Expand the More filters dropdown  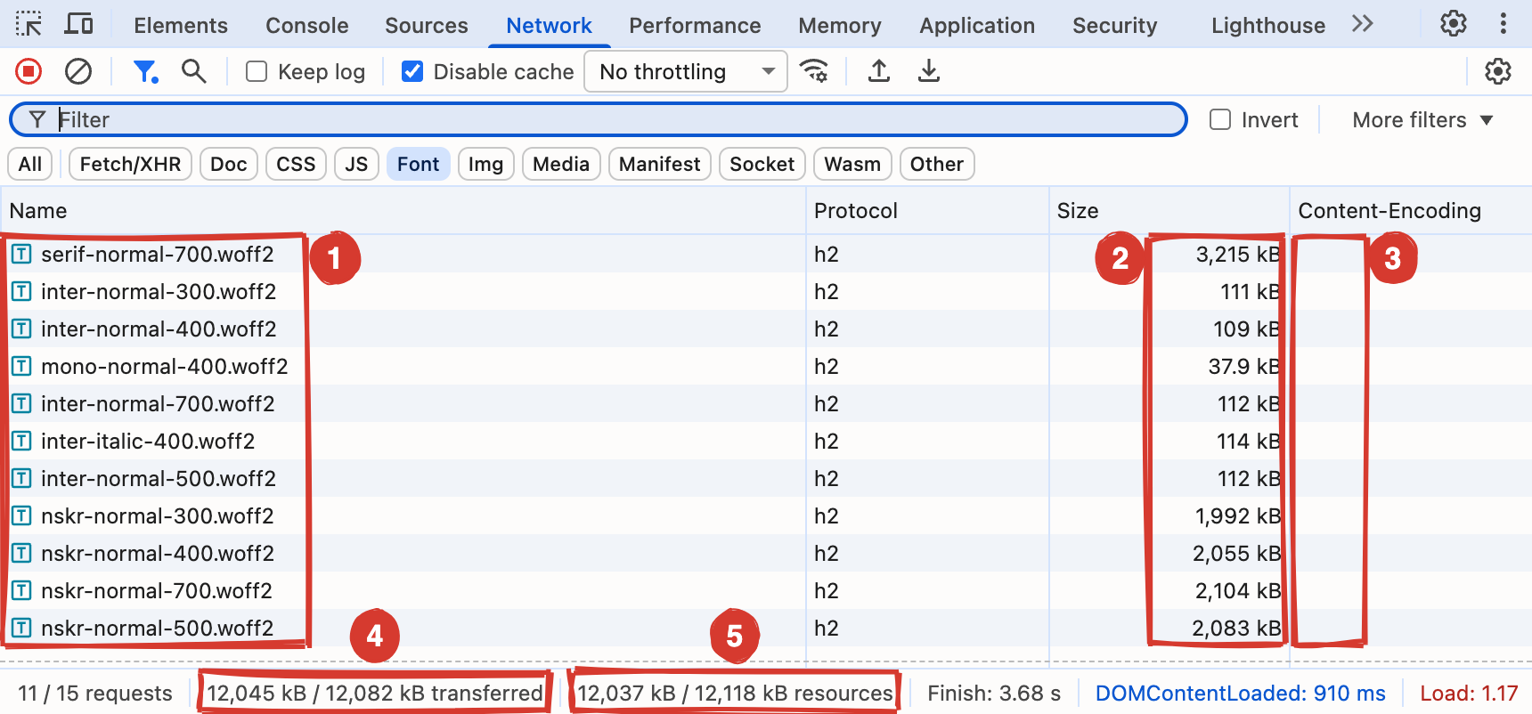point(1422,119)
